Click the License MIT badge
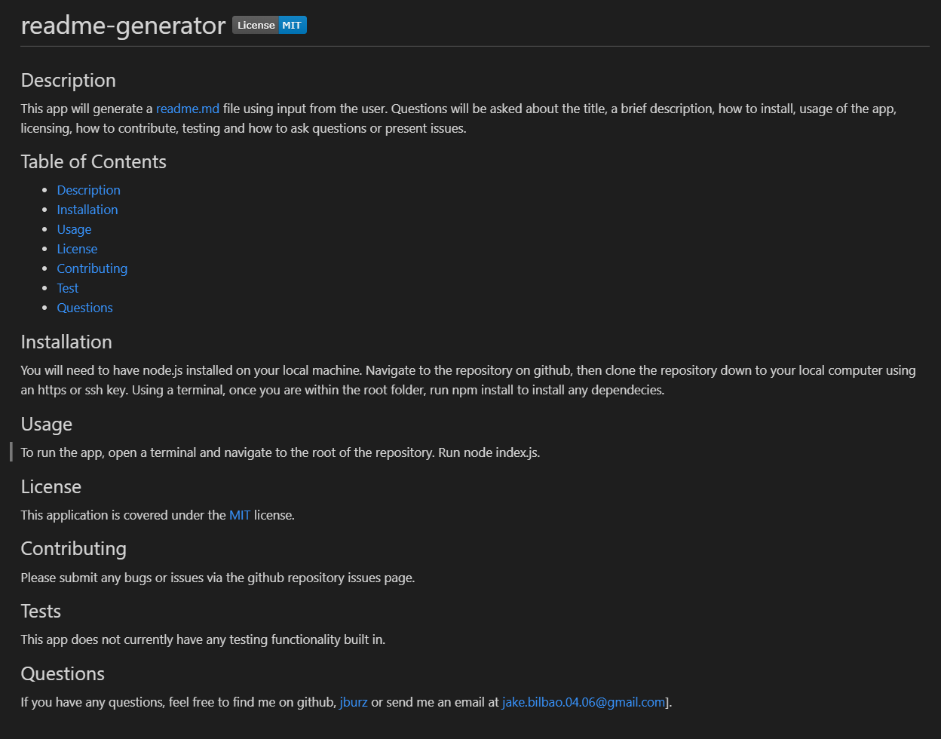941x739 pixels. [269, 25]
